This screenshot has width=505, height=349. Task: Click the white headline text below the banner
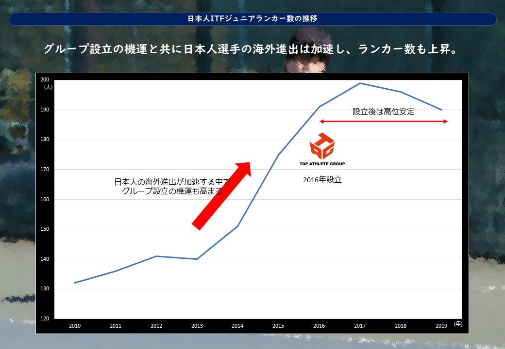tap(252, 49)
